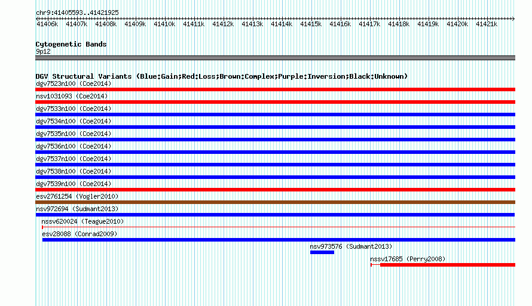532x306 pixels.
Task: Click the 41418k ruler position
Action: pyautogui.click(x=399, y=24)
